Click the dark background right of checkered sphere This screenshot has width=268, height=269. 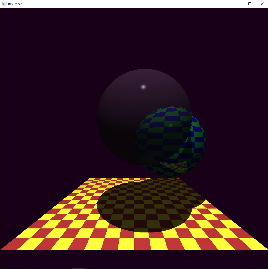[236, 134]
